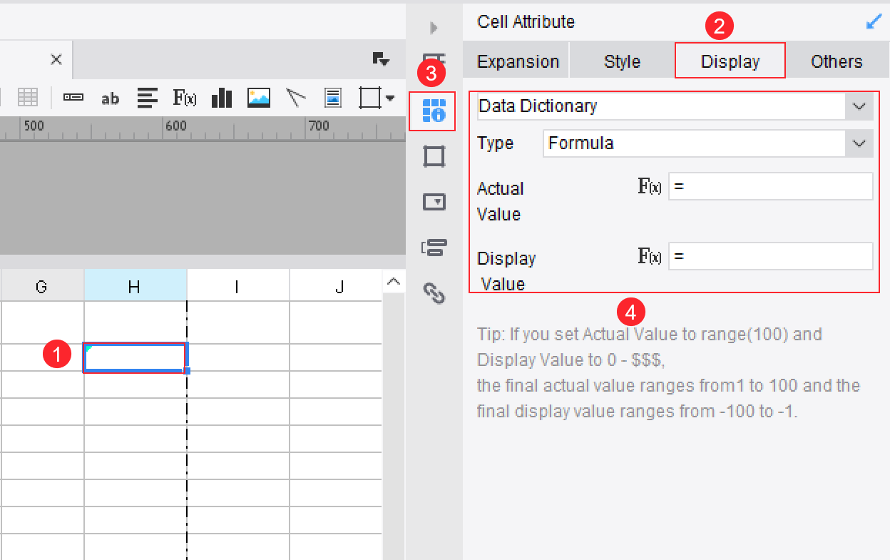Image resolution: width=890 pixels, height=560 pixels.
Task: Select the highlighted cell in column H
Action: coord(135,359)
